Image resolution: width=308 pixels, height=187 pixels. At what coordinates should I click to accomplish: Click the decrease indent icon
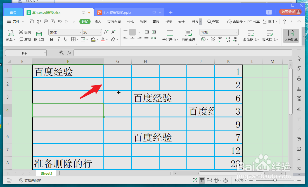tap(147, 32)
